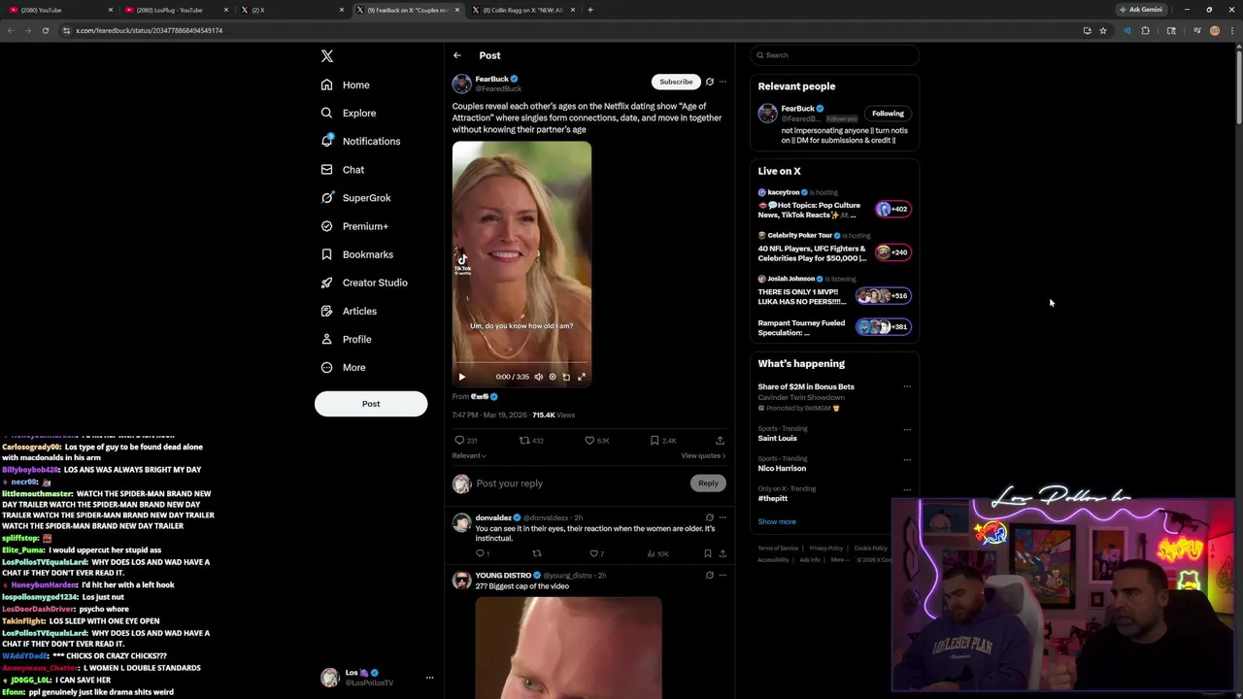Open three-dot menu on FearBuck post

pyautogui.click(x=722, y=82)
